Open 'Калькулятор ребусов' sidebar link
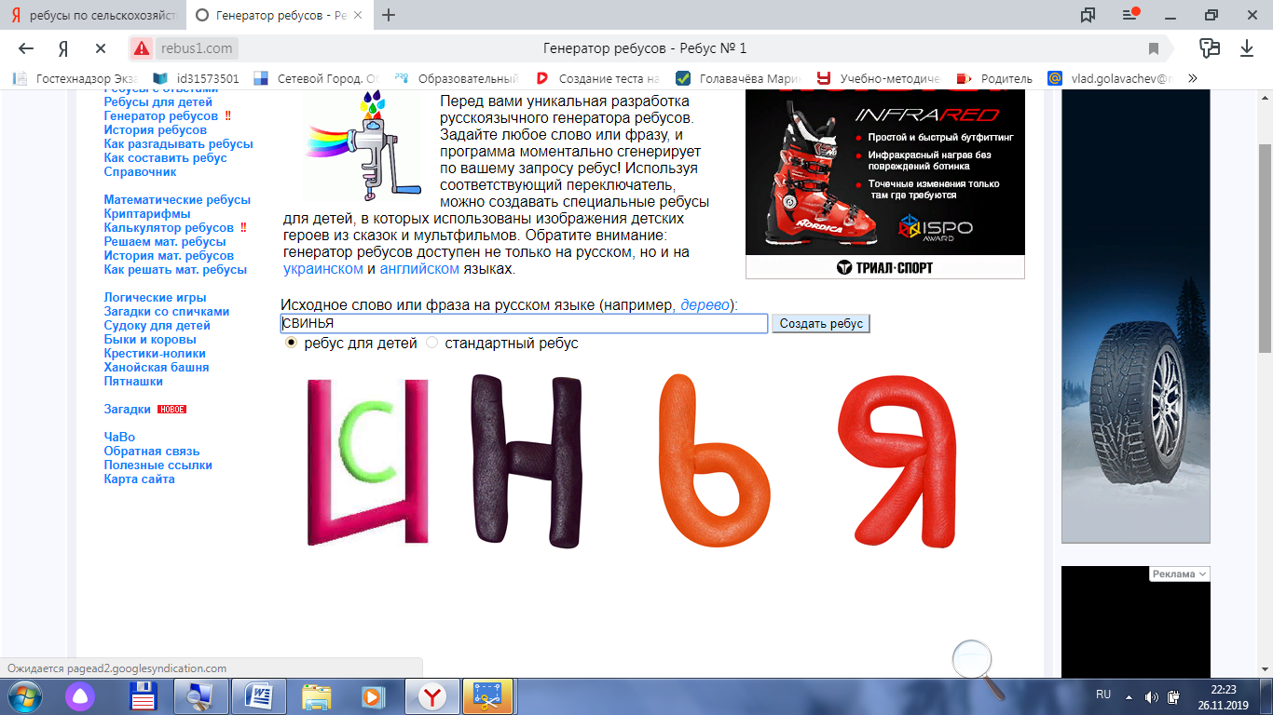 click(169, 227)
